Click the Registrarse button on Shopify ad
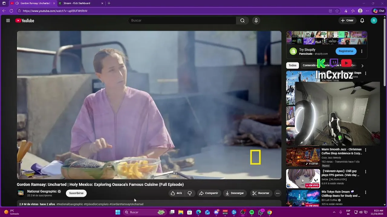Screen dimensions: 387x217 coord(346,51)
